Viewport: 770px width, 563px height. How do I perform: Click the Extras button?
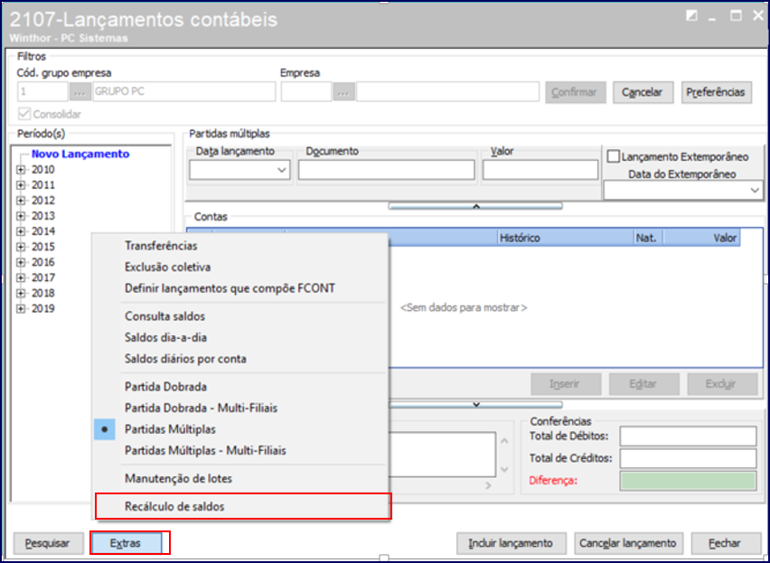click(x=127, y=543)
